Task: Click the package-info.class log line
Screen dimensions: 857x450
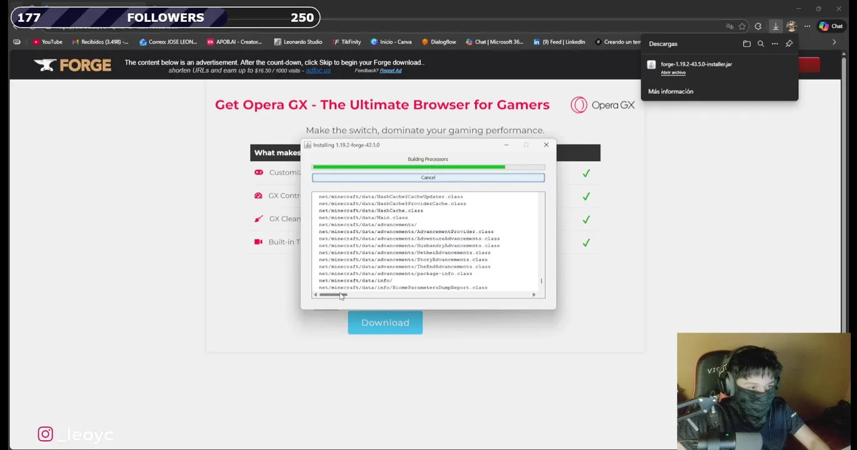Action: pyautogui.click(x=395, y=274)
